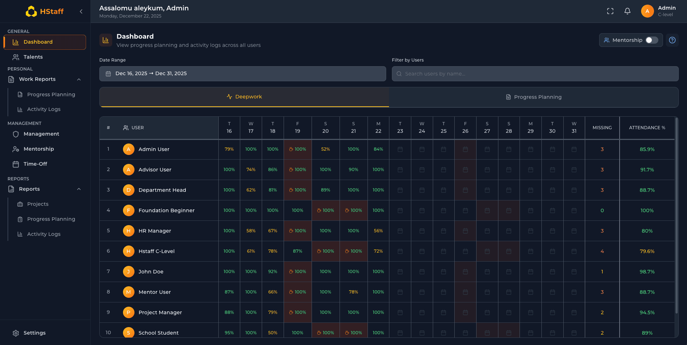The image size is (687, 345).
Task: Open help via the question mark icon
Action: click(672, 40)
